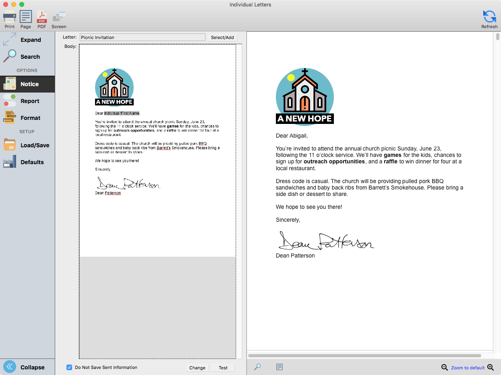Image resolution: width=501 pixels, height=375 pixels.
Task: Click the zoom out magnifier icon
Action: click(444, 367)
